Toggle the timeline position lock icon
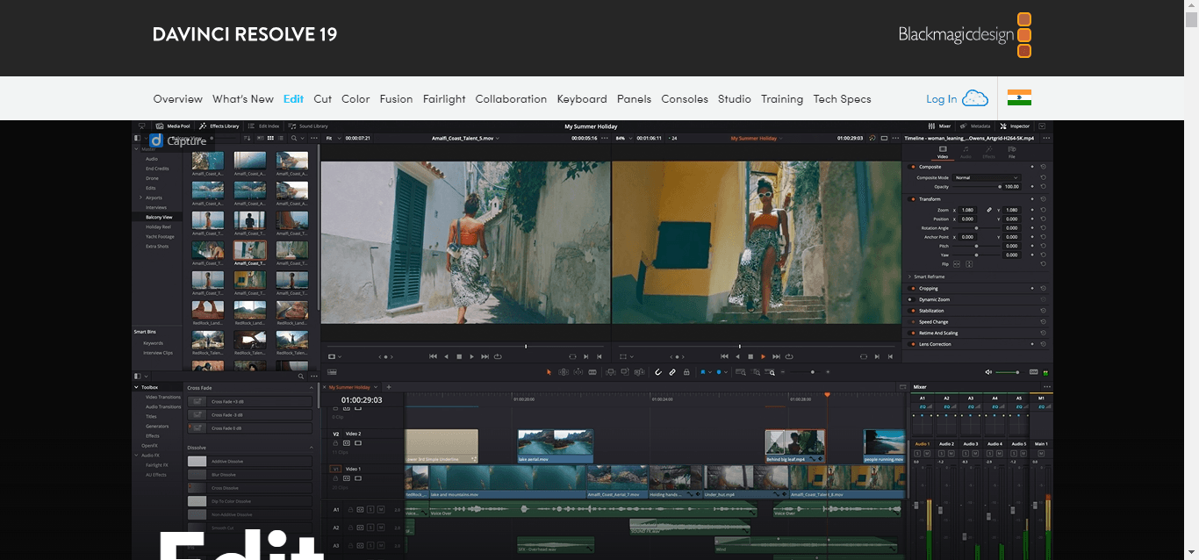 tap(686, 372)
